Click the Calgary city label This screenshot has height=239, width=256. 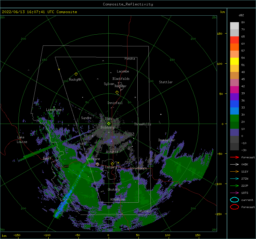click(111, 167)
